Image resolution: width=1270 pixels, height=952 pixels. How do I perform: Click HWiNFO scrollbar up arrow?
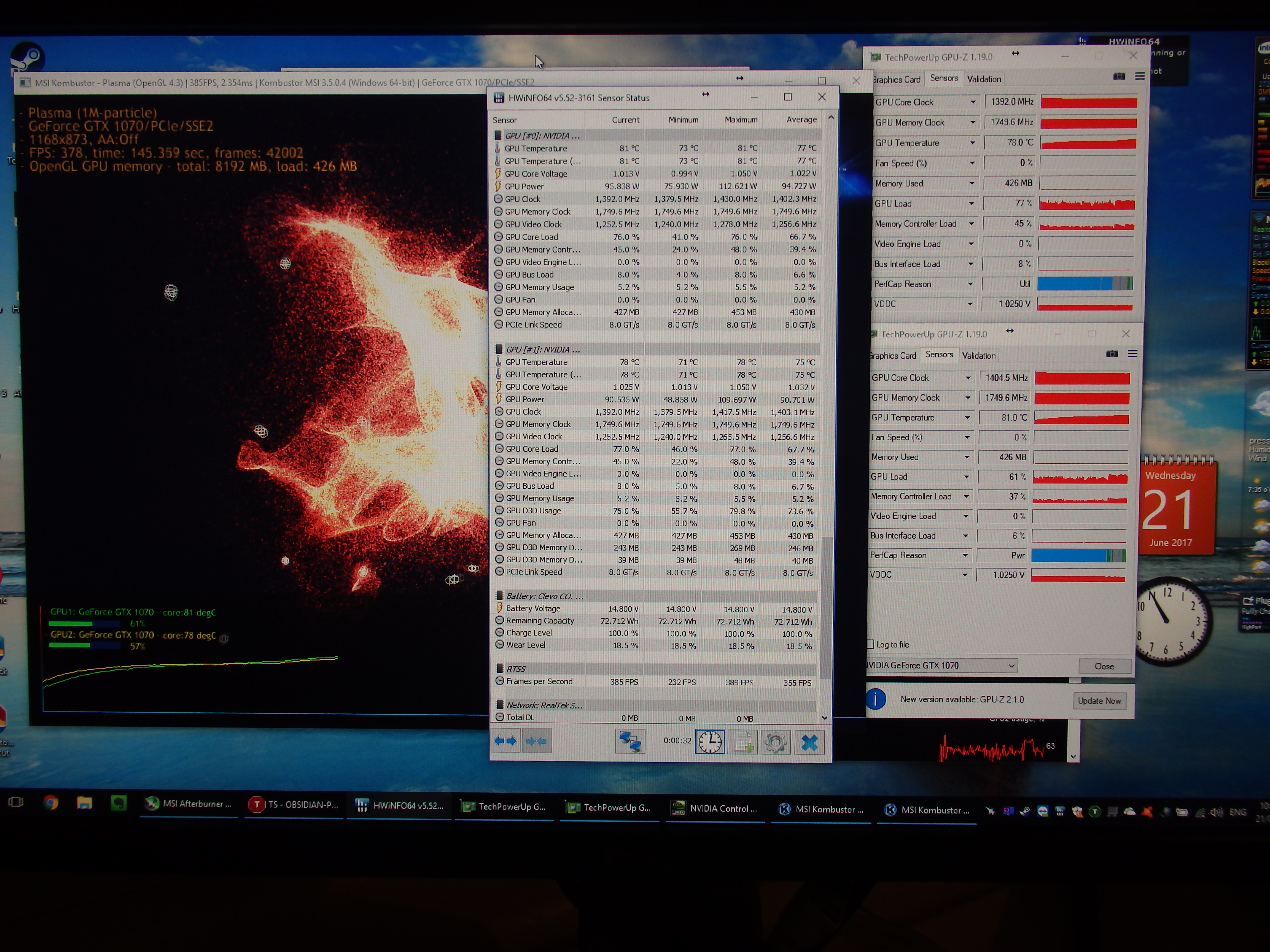[x=831, y=118]
